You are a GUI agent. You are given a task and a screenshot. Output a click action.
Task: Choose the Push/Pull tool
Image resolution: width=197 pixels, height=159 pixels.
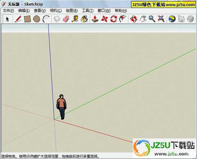pos(95,19)
